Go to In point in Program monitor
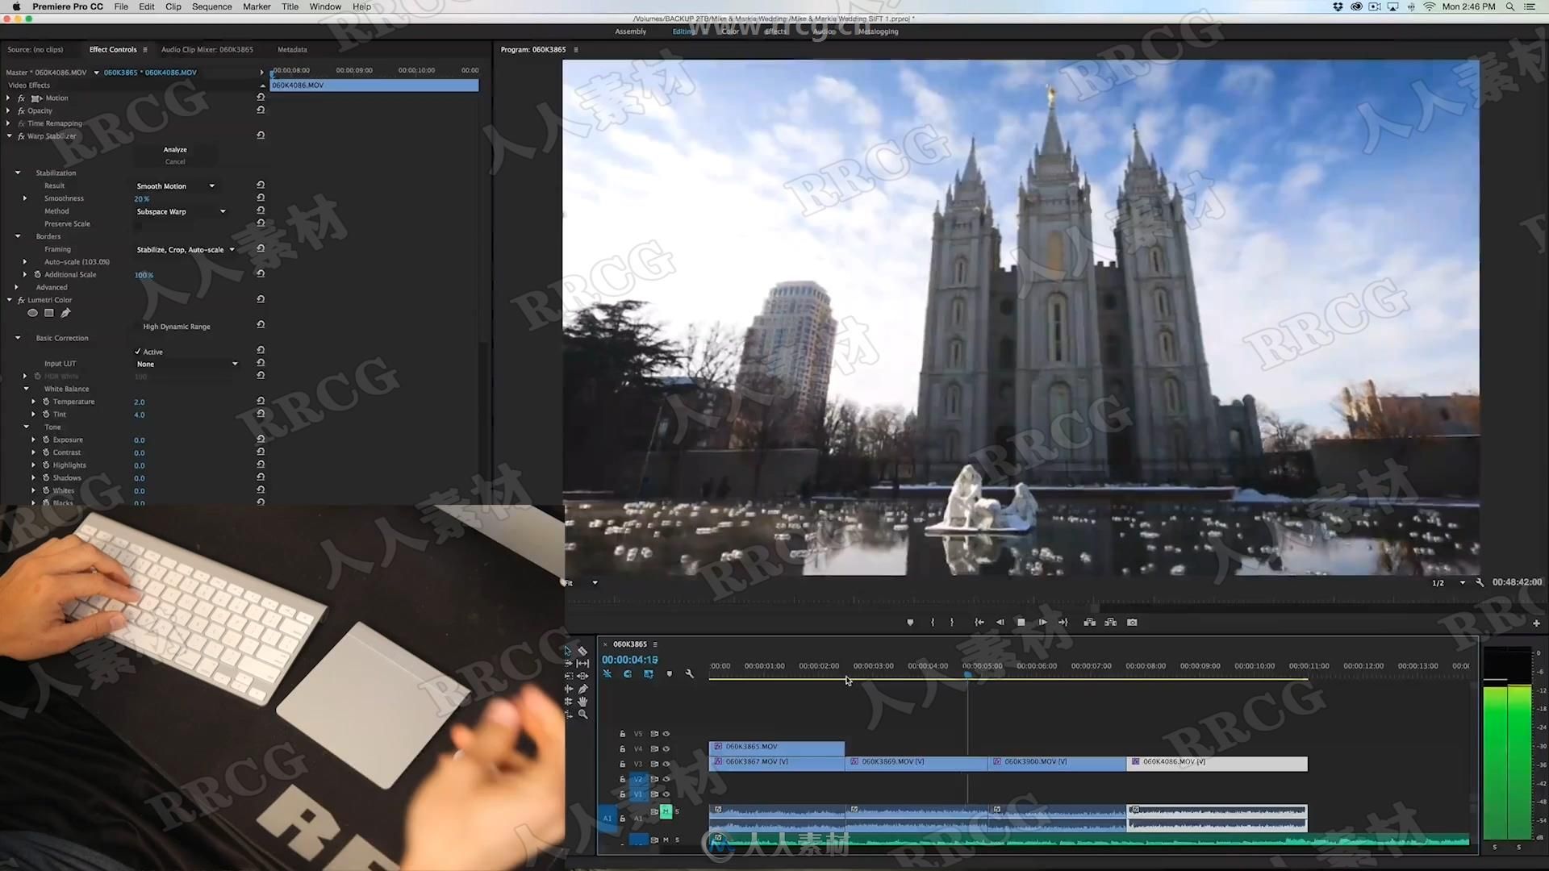The image size is (1549, 871). (979, 623)
